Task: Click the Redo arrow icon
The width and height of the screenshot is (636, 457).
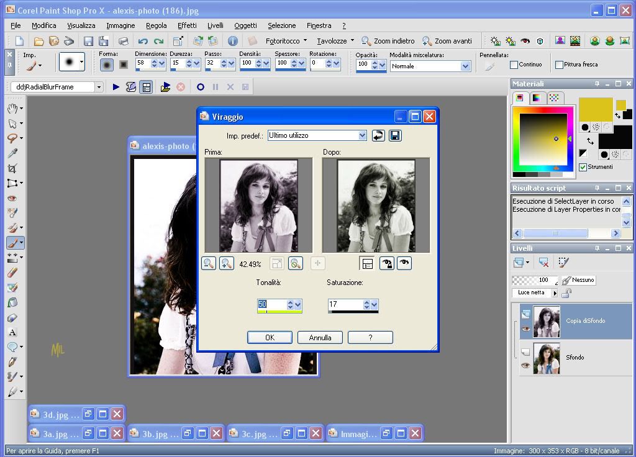Action: point(158,41)
